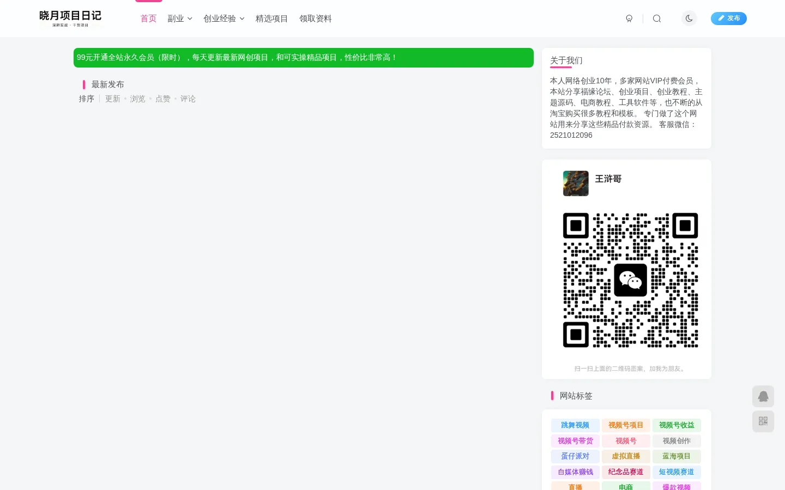Sort posts by 更新
The image size is (785, 490).
click(x=113, y=99)
